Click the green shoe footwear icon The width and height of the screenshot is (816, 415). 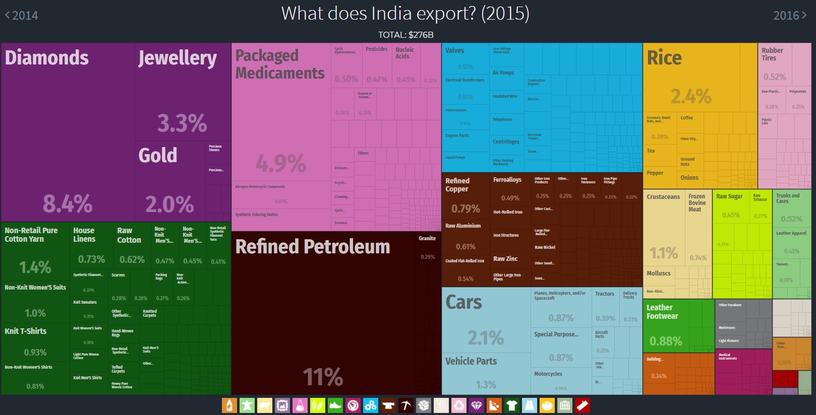(x=335, y=405)
